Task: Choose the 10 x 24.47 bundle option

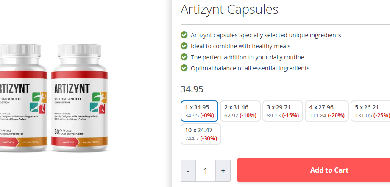Action: point(201,134)
